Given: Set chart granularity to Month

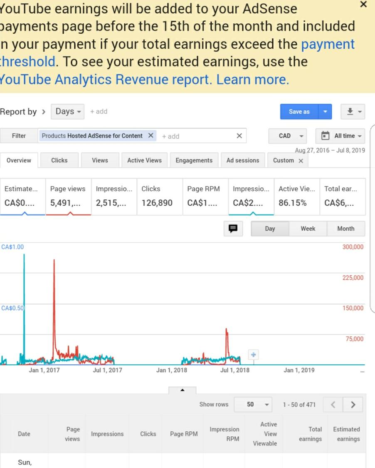Looking at the screenshot, I should tap(346, 229).
